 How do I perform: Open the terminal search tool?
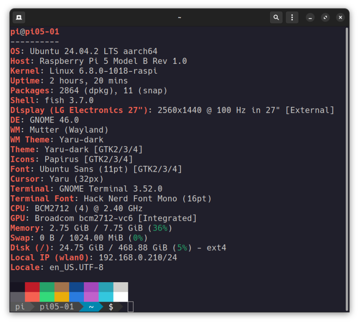276,17
